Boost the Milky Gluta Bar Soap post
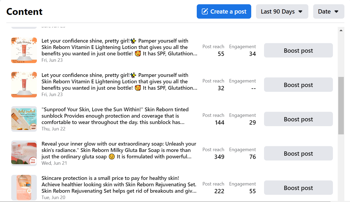Image resolution: width=350 pixels, height=202 pixels. (x=298, y=153)
